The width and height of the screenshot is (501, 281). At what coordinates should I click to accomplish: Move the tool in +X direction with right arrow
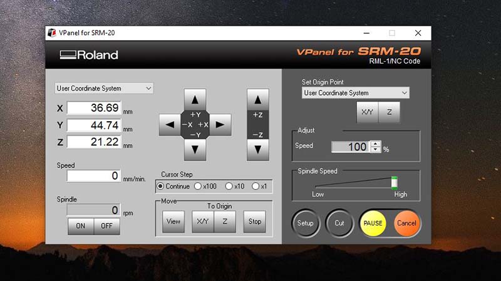[220, 124]
